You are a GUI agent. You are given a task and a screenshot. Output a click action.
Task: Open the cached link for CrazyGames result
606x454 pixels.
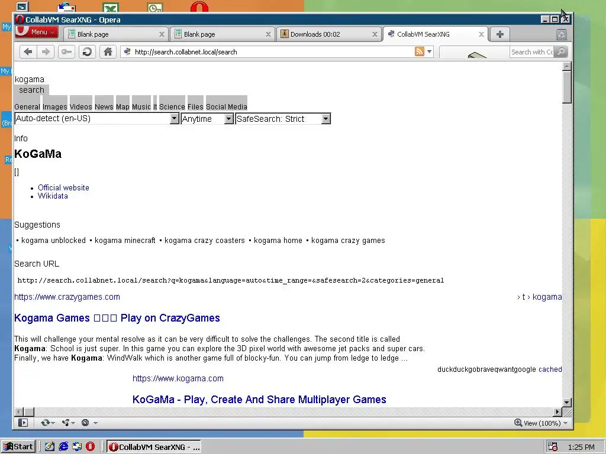(550, 369)
